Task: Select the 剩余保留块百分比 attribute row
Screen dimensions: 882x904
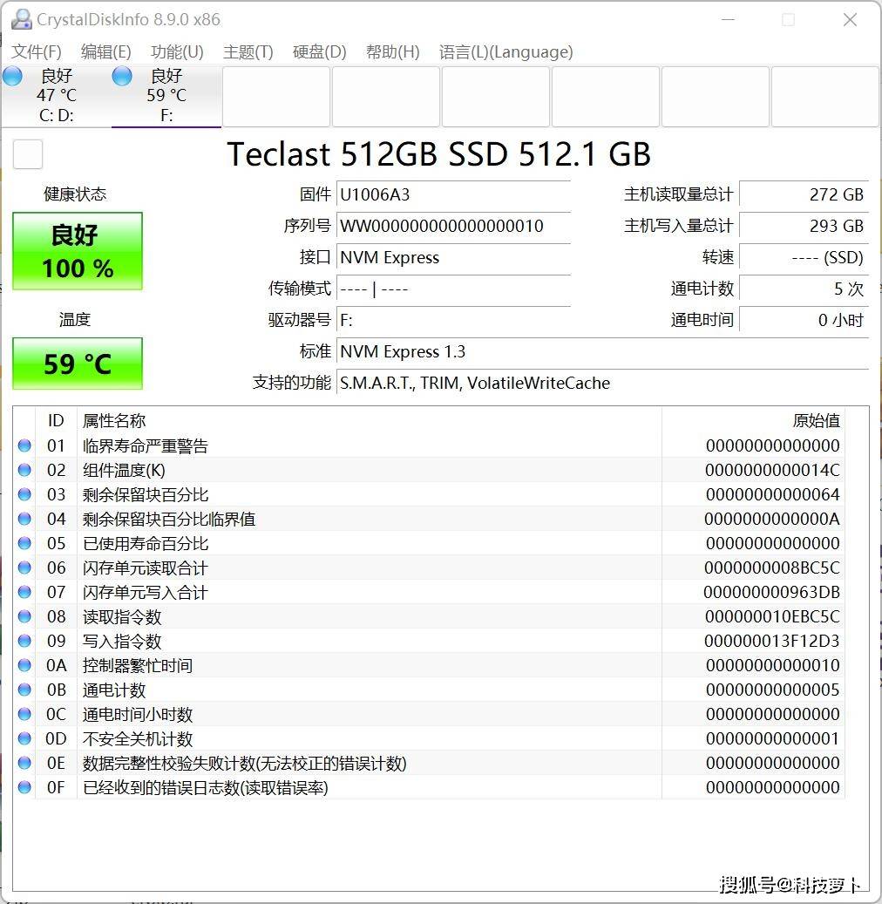Action: coord(429,494)
